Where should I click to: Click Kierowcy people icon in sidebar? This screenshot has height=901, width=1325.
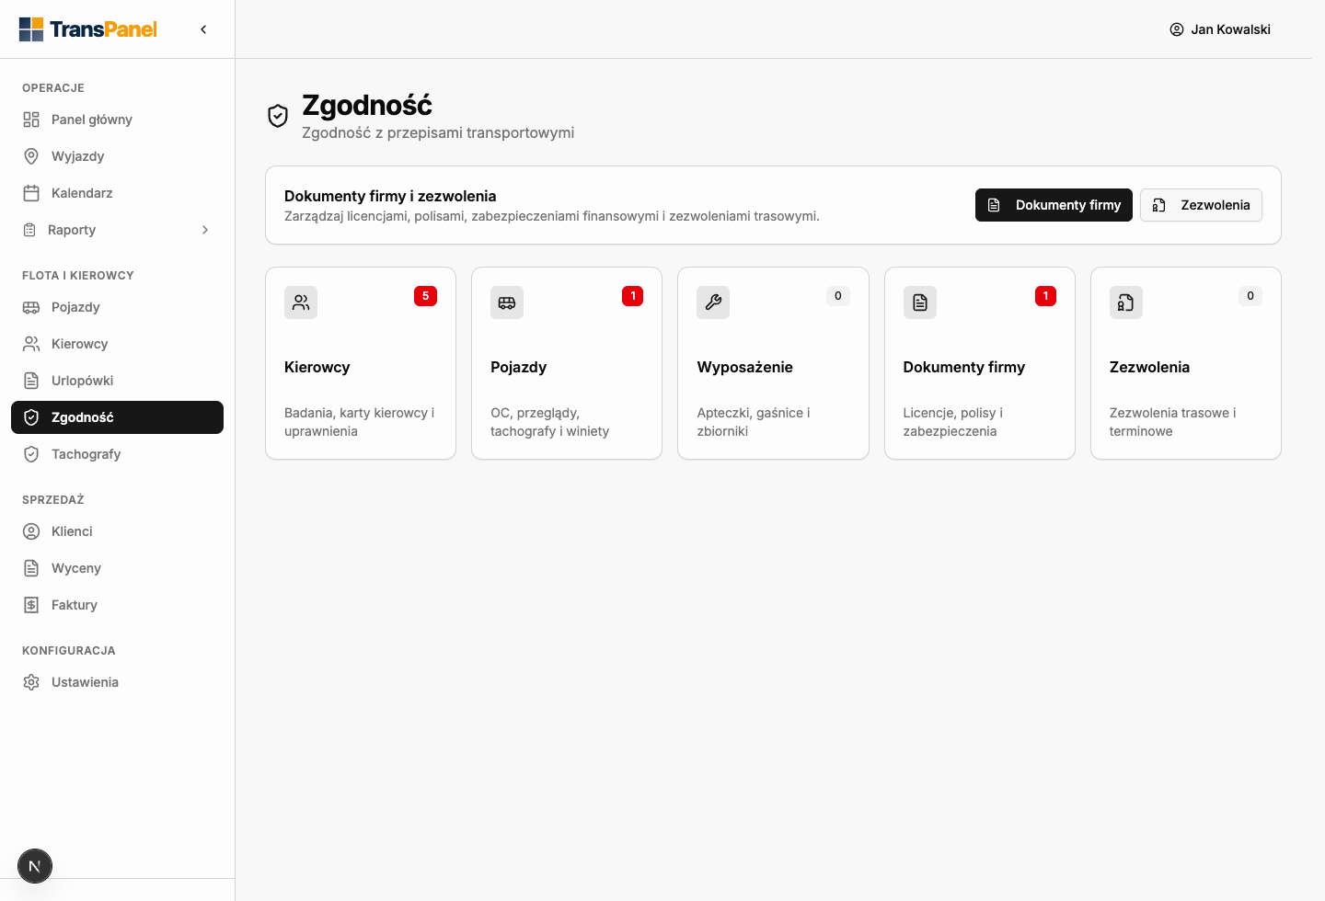tap(31, 344)
